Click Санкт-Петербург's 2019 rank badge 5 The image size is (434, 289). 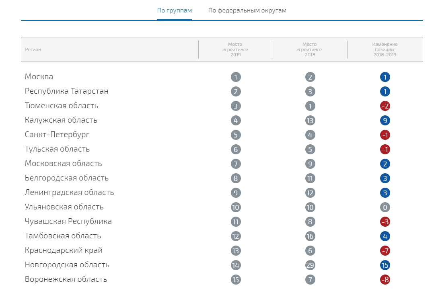pos(236,135)
